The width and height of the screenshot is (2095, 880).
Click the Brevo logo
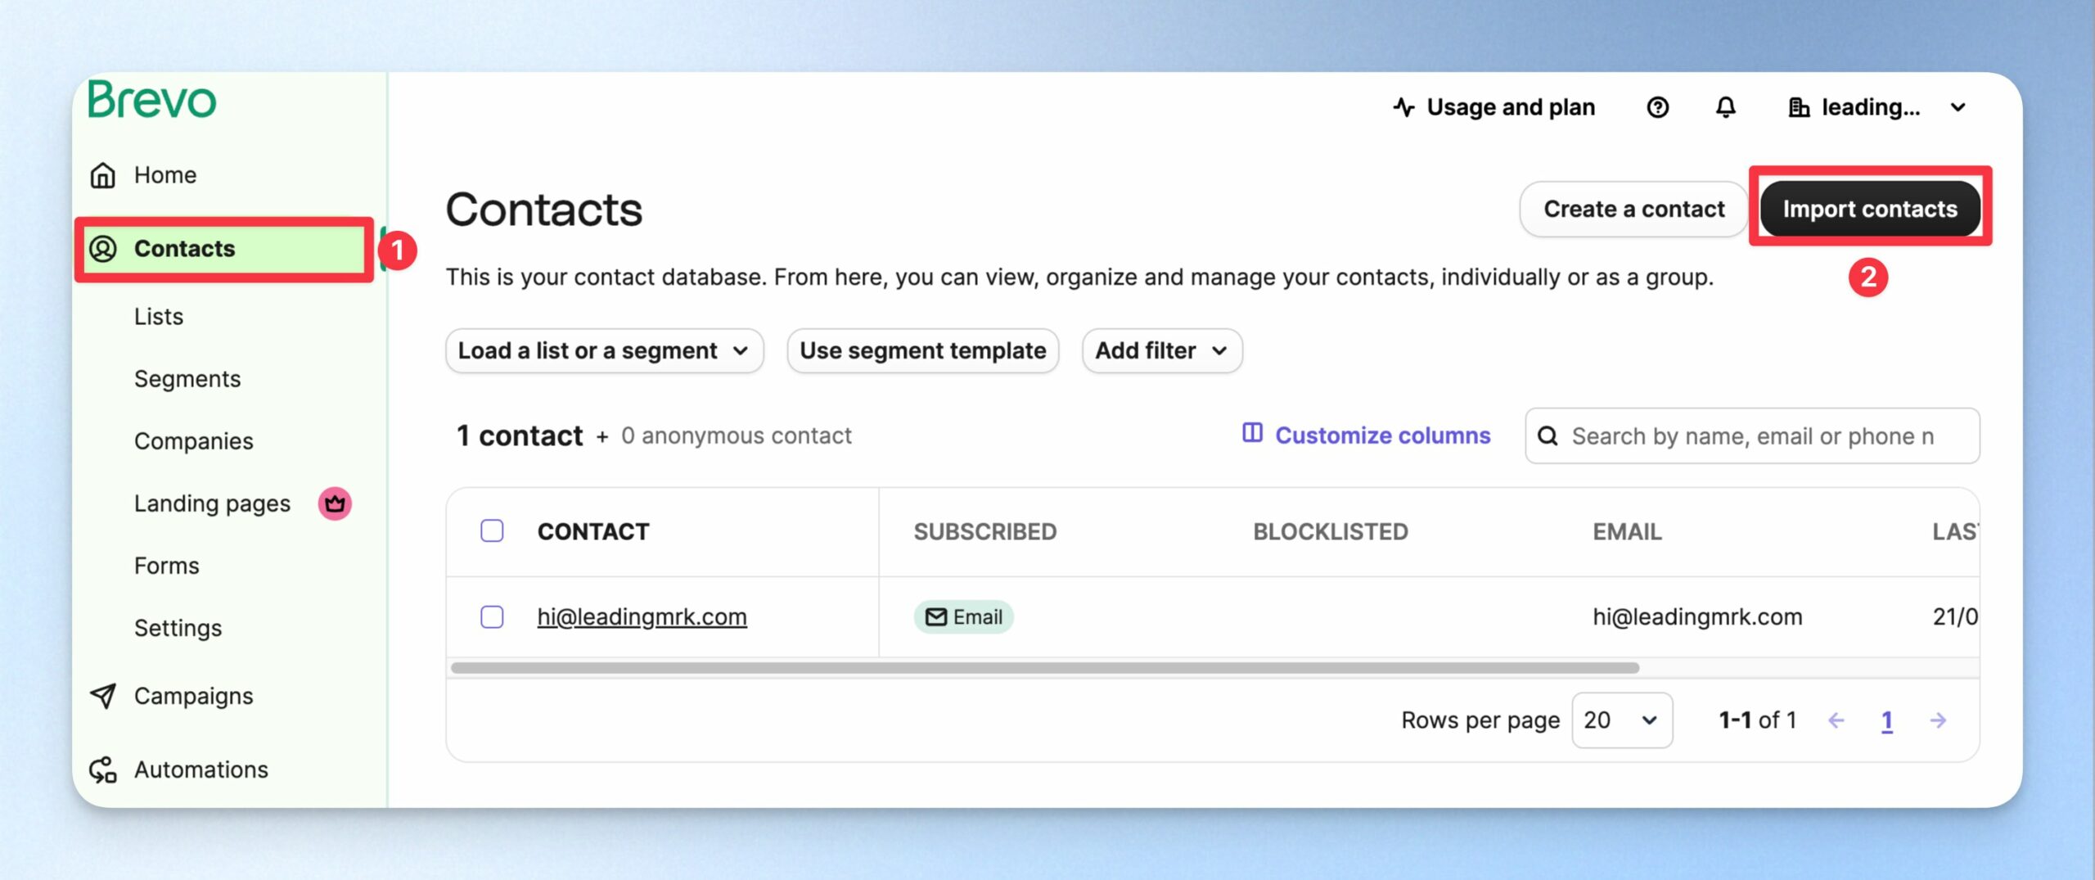point(152,100)
